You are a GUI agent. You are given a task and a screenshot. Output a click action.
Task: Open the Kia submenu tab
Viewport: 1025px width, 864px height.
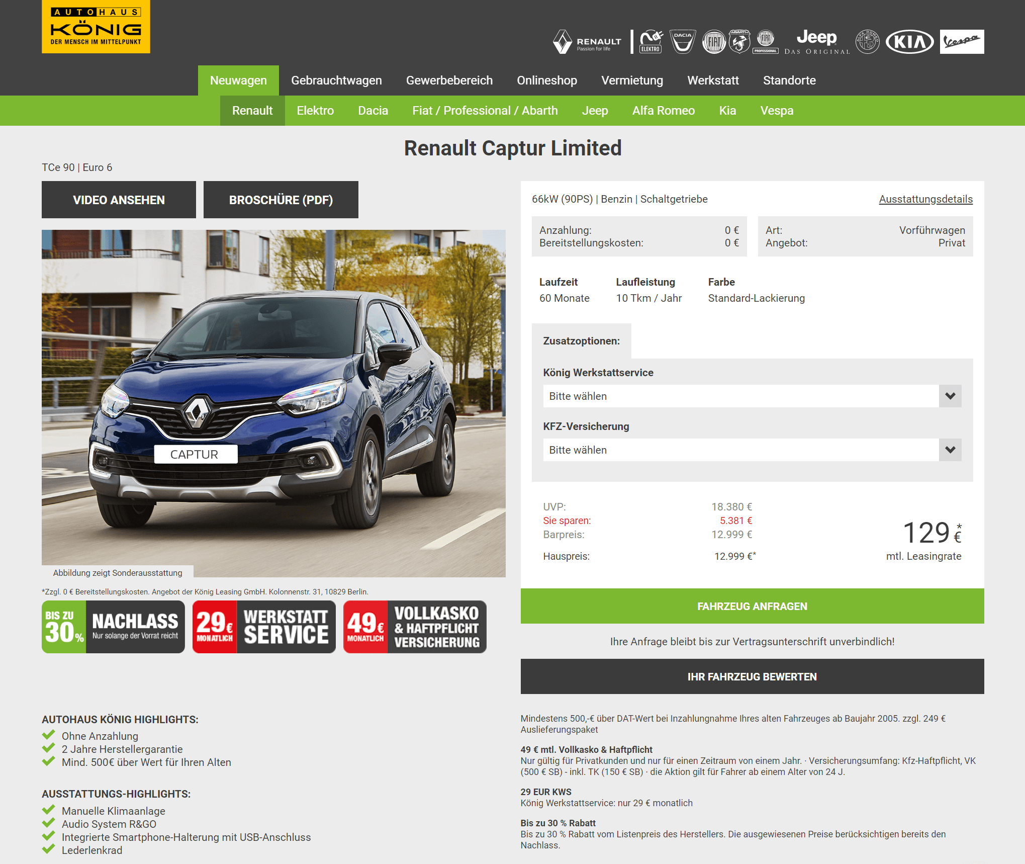pyautogui.click(x=727, y=111)
